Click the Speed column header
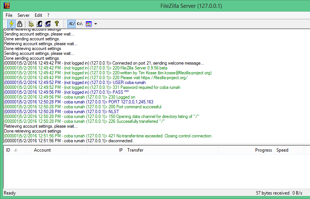Screen dimensions: 310x199 (x=289, y=150)
